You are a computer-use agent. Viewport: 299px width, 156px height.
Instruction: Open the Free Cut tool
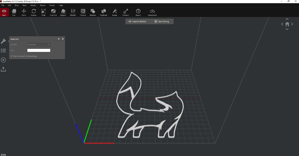click(53, 12)
